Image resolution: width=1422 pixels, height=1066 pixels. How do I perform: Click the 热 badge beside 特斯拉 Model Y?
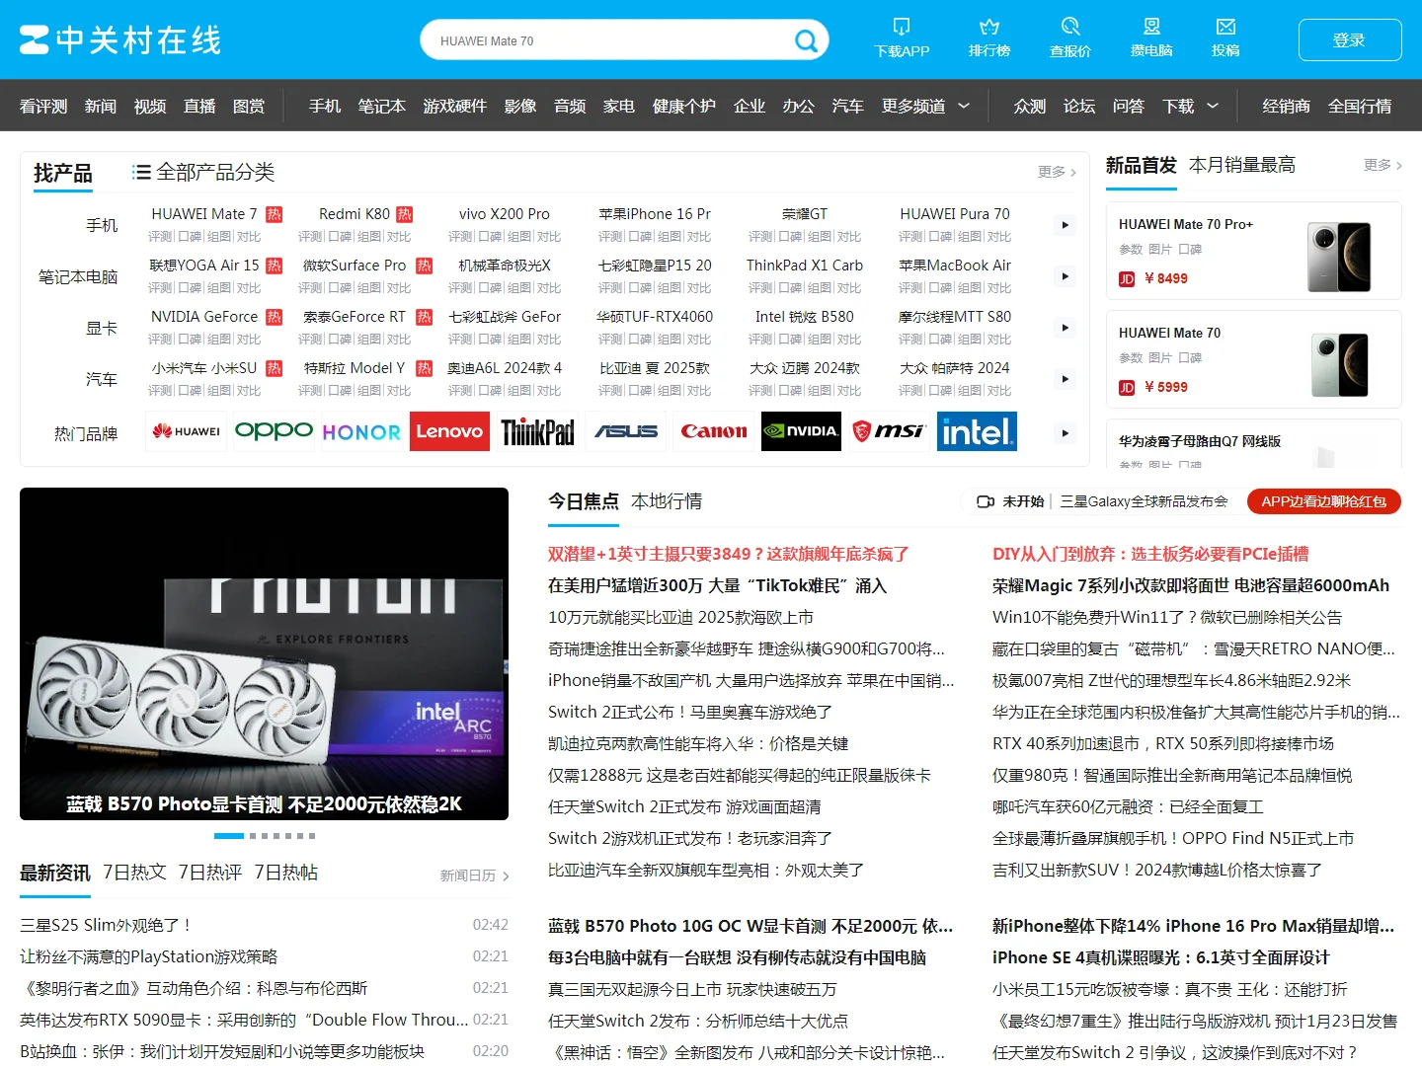point(424,368)
